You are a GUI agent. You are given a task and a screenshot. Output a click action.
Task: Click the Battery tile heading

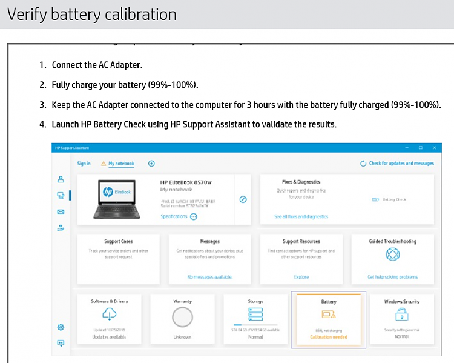click(329, 302)
